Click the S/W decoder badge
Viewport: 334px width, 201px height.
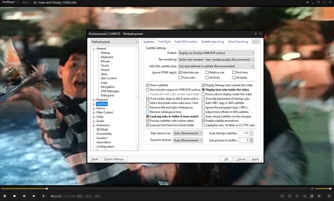[x=79, y=196]
